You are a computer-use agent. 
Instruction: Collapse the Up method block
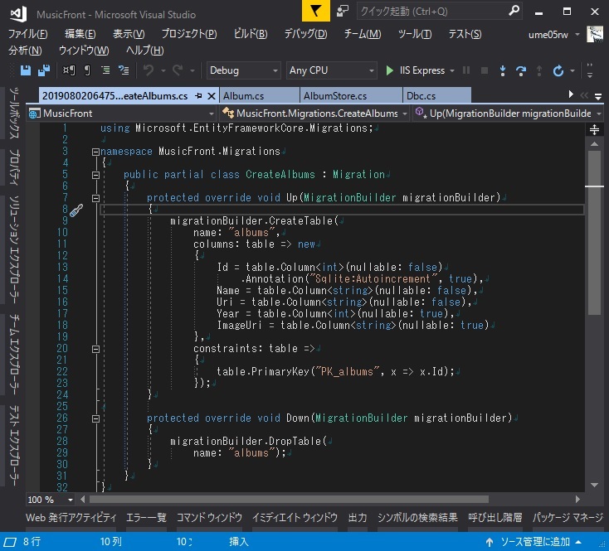click(95, 199)
